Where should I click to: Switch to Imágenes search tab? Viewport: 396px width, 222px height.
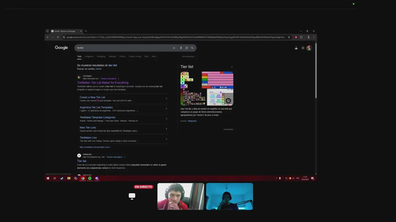(89, 56)
